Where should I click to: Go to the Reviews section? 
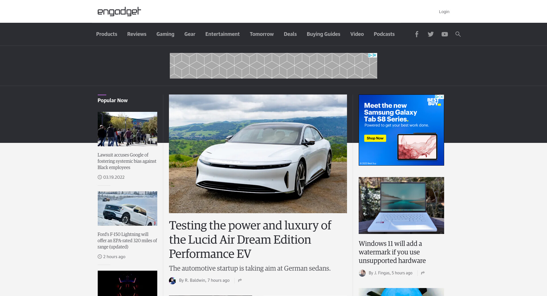pos(137,34)
